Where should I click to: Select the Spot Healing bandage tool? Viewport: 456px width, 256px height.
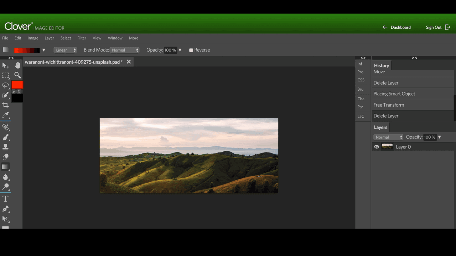[x=5, y=127]
